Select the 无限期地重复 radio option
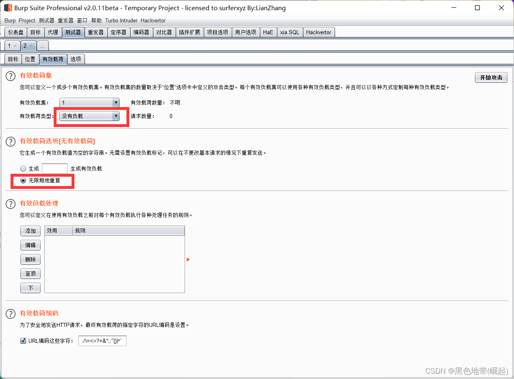This screenshot has height=379, width=514. (23, 180)
